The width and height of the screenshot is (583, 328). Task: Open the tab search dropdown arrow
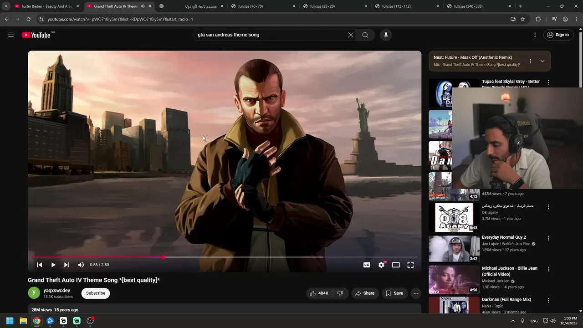point(6,6)
